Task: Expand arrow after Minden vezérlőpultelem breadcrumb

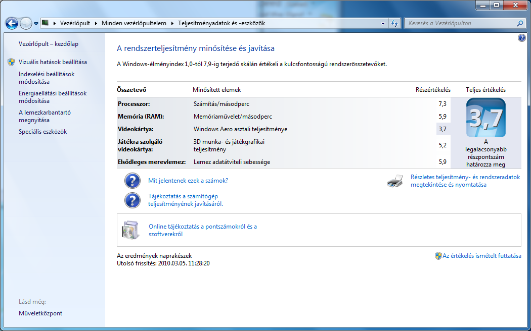Action: pos(172,23)
